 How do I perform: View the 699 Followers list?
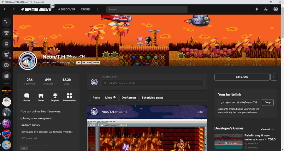pos(48,82)
